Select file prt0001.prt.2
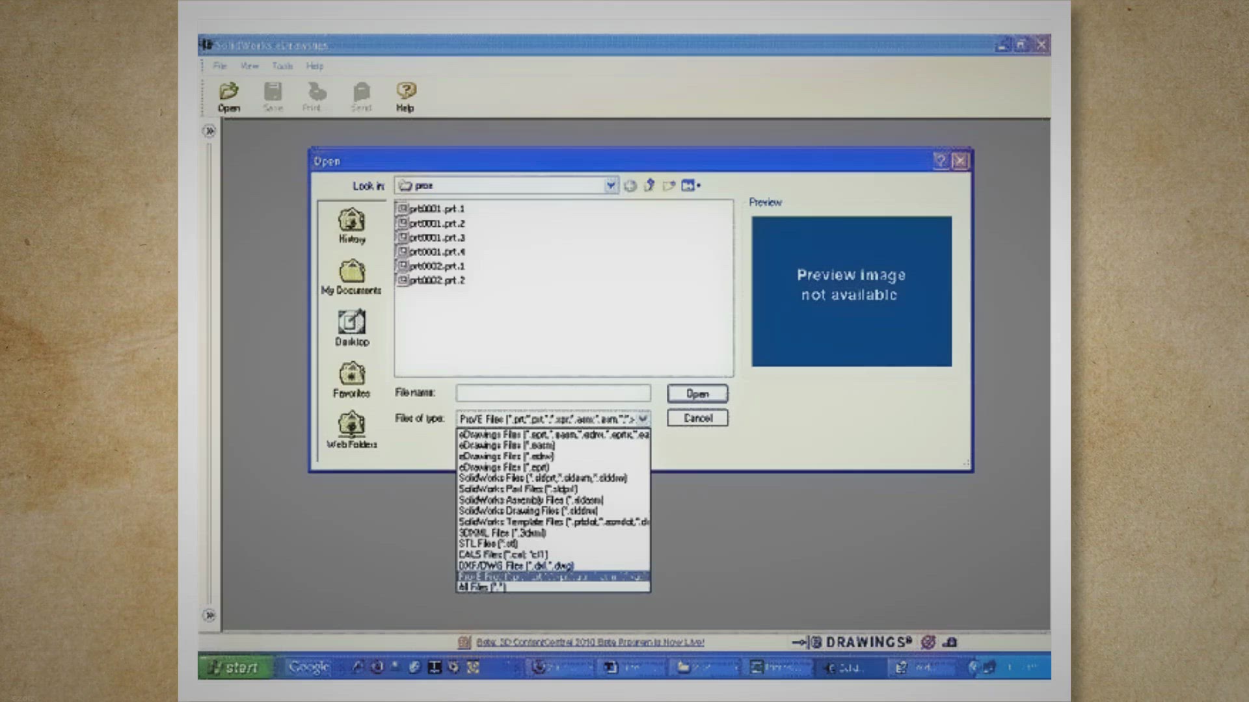The width and height of the screenshot is (1249, 702). tap(431, 223)
